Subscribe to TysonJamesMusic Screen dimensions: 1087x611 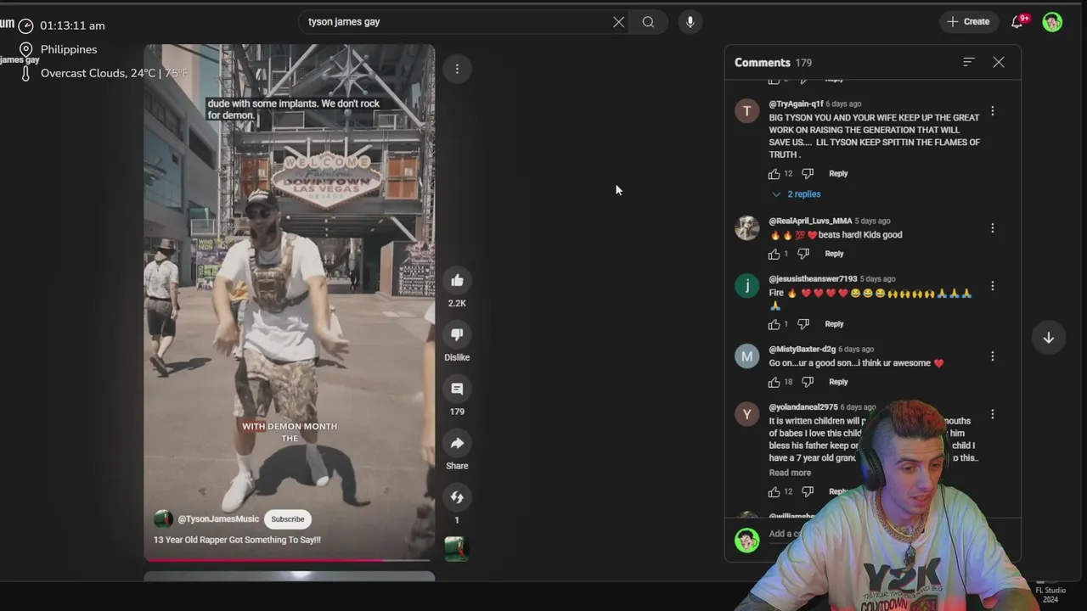click(288, 519)
